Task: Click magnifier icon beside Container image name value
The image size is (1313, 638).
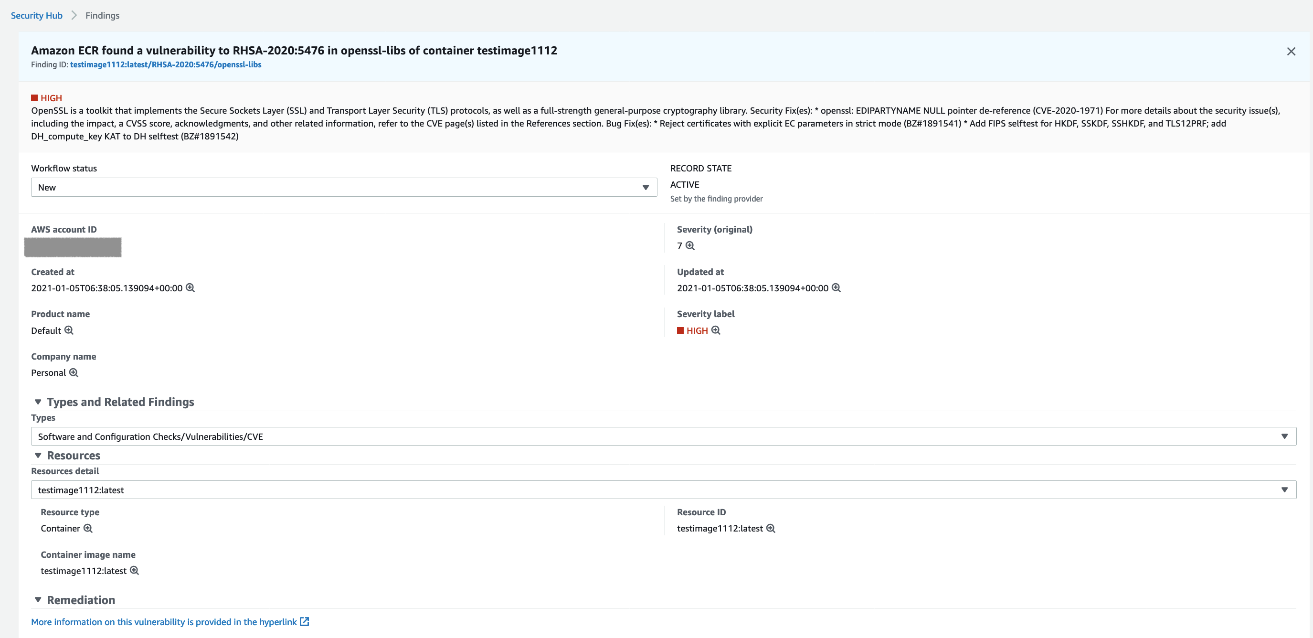Action: (x=134, y=570)
